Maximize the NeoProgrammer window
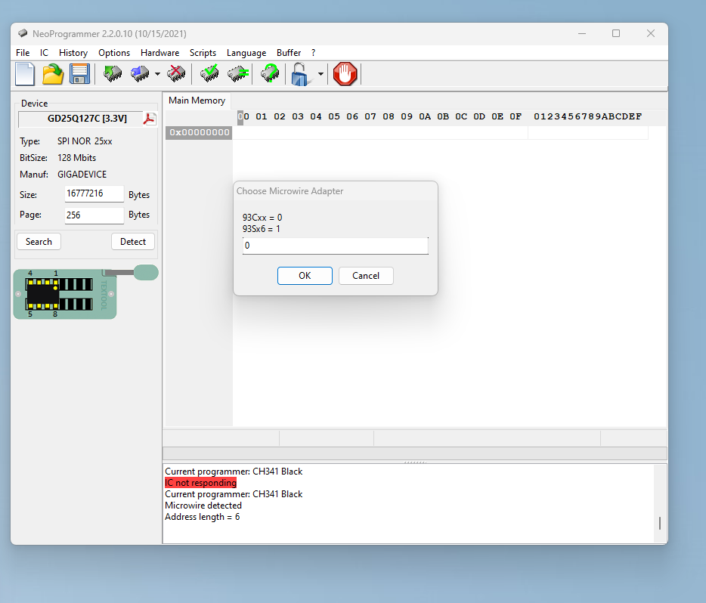Screen dimensions: 706x603 click(x=616, y=34)
